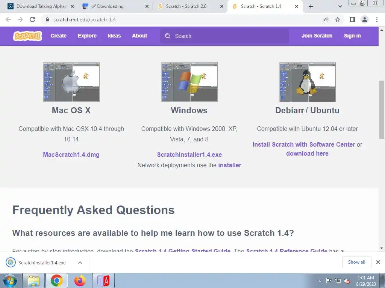Click in the Scratch search field
385x288 pixels.
point(224,36)
